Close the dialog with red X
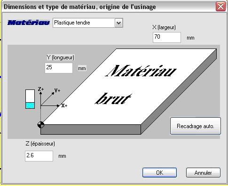Image resolution: width=228 pixels, height=186 pixels. (220, 7)
